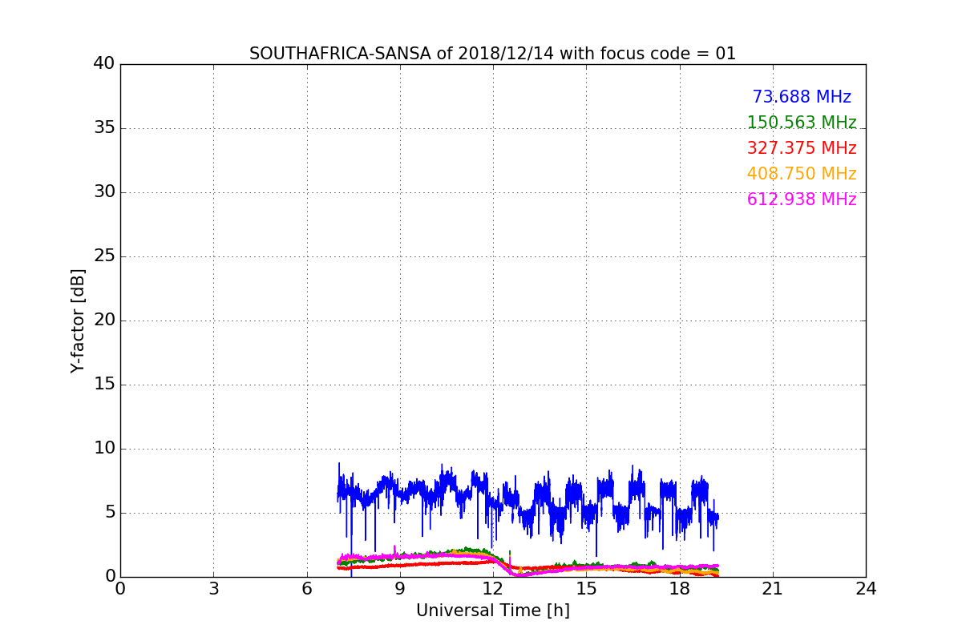The image size is (962, 641).
Task: Click the x-axis tick label 3
Action: point(213,589)
